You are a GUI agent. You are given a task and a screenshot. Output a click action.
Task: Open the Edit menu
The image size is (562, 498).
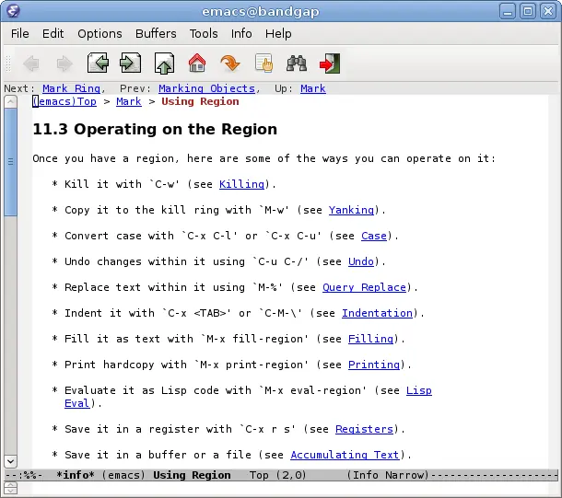tap(53, 34)
